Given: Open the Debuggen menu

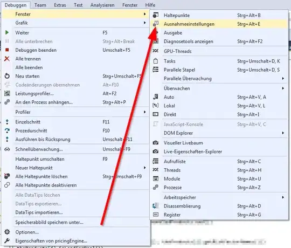Looking at the screenshot, I should click(16, 5).
